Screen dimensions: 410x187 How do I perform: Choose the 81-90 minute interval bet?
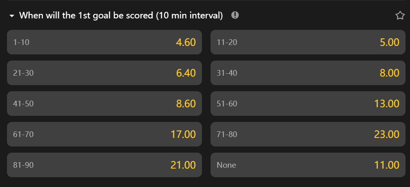(x=104, y=165)
